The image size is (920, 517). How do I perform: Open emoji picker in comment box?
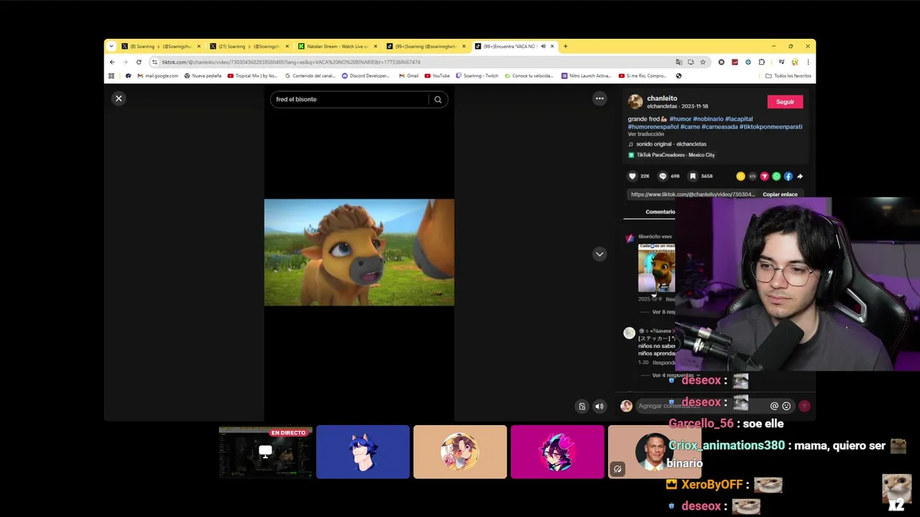(786, 406)
